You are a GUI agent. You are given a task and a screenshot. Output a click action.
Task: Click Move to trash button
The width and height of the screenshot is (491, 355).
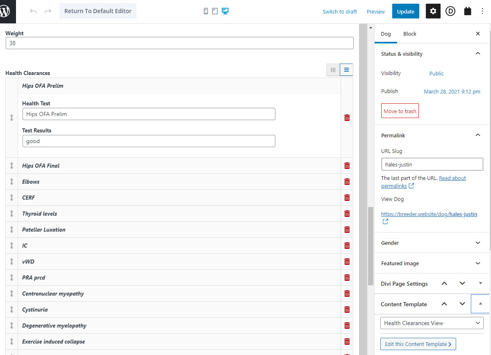pos(400,111)
